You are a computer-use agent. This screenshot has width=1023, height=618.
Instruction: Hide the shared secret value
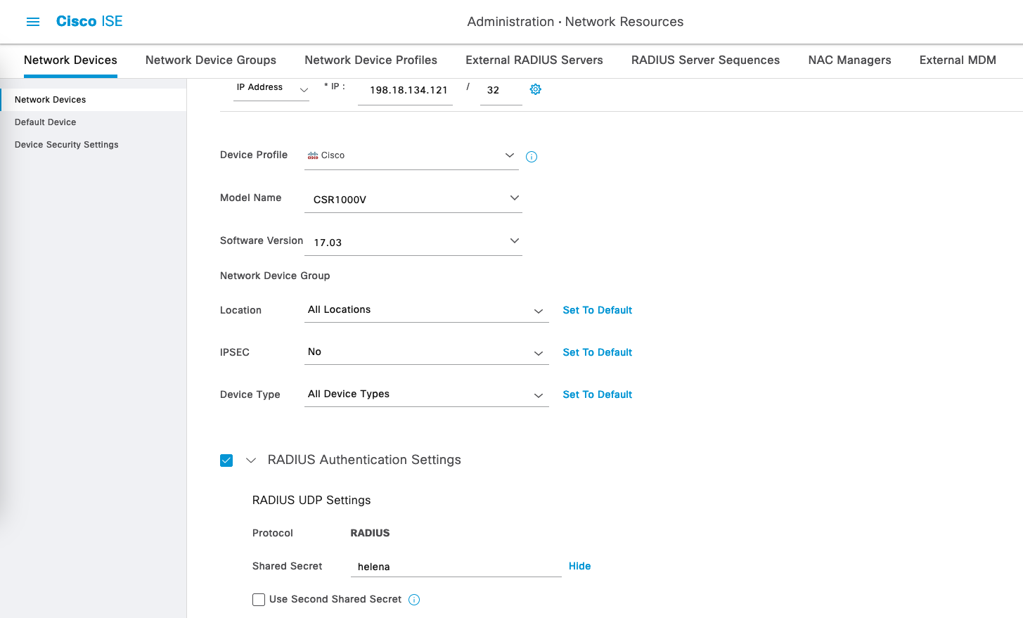[579, 566]
